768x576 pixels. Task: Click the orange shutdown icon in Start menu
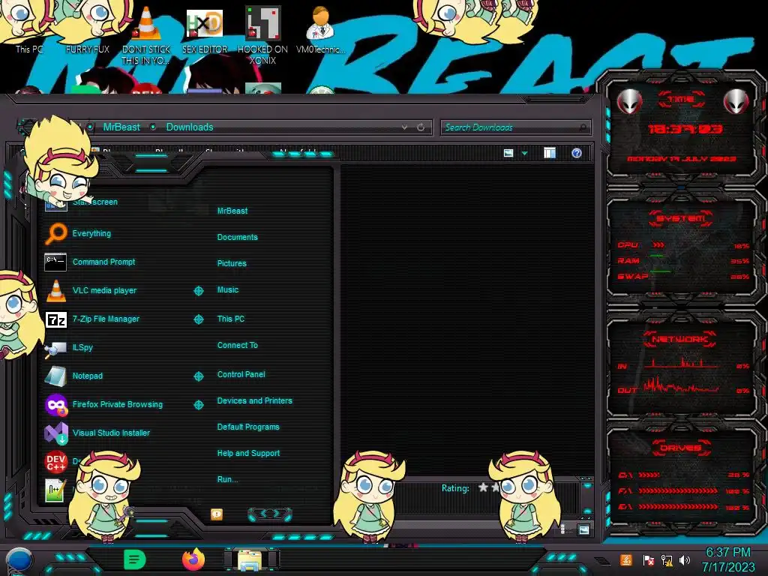[217, 514]
